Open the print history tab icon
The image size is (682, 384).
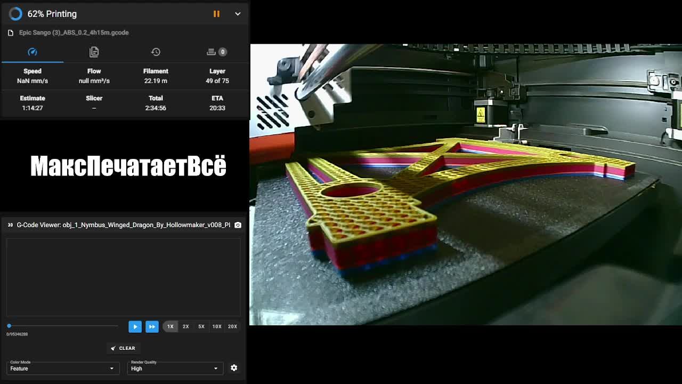point(156,52)
